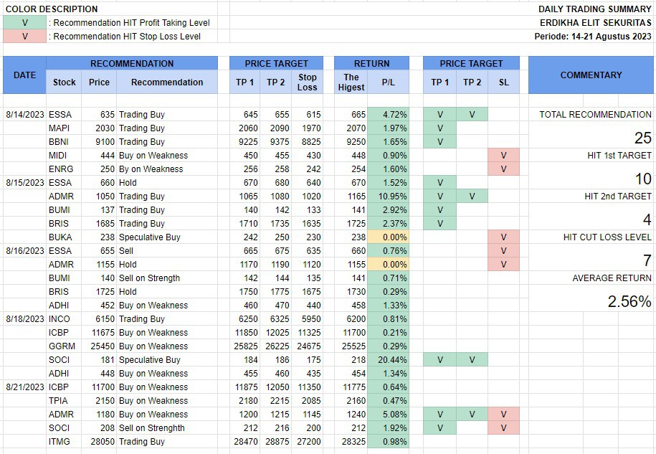Select the MIDI row stop loss V mark
This screenshot has width=656, height=454.
pyautogui.click(x=503, y=155)
